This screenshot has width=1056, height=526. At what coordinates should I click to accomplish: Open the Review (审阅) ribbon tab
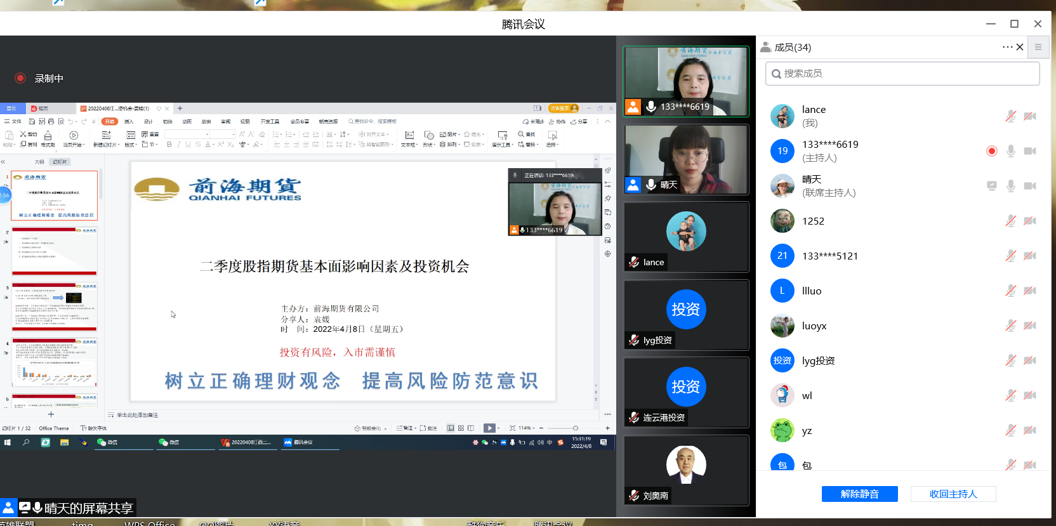point(225,121)
